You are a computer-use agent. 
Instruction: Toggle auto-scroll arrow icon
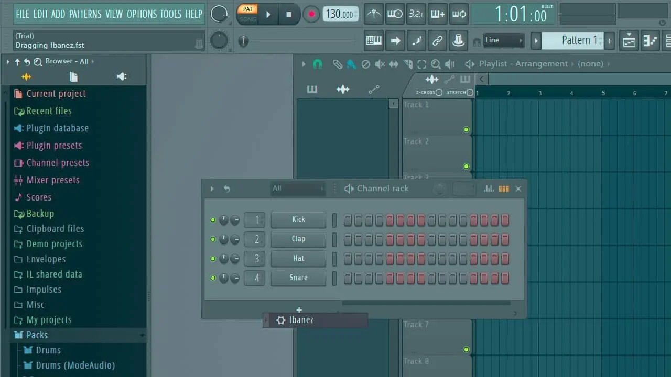pos(395,40)
